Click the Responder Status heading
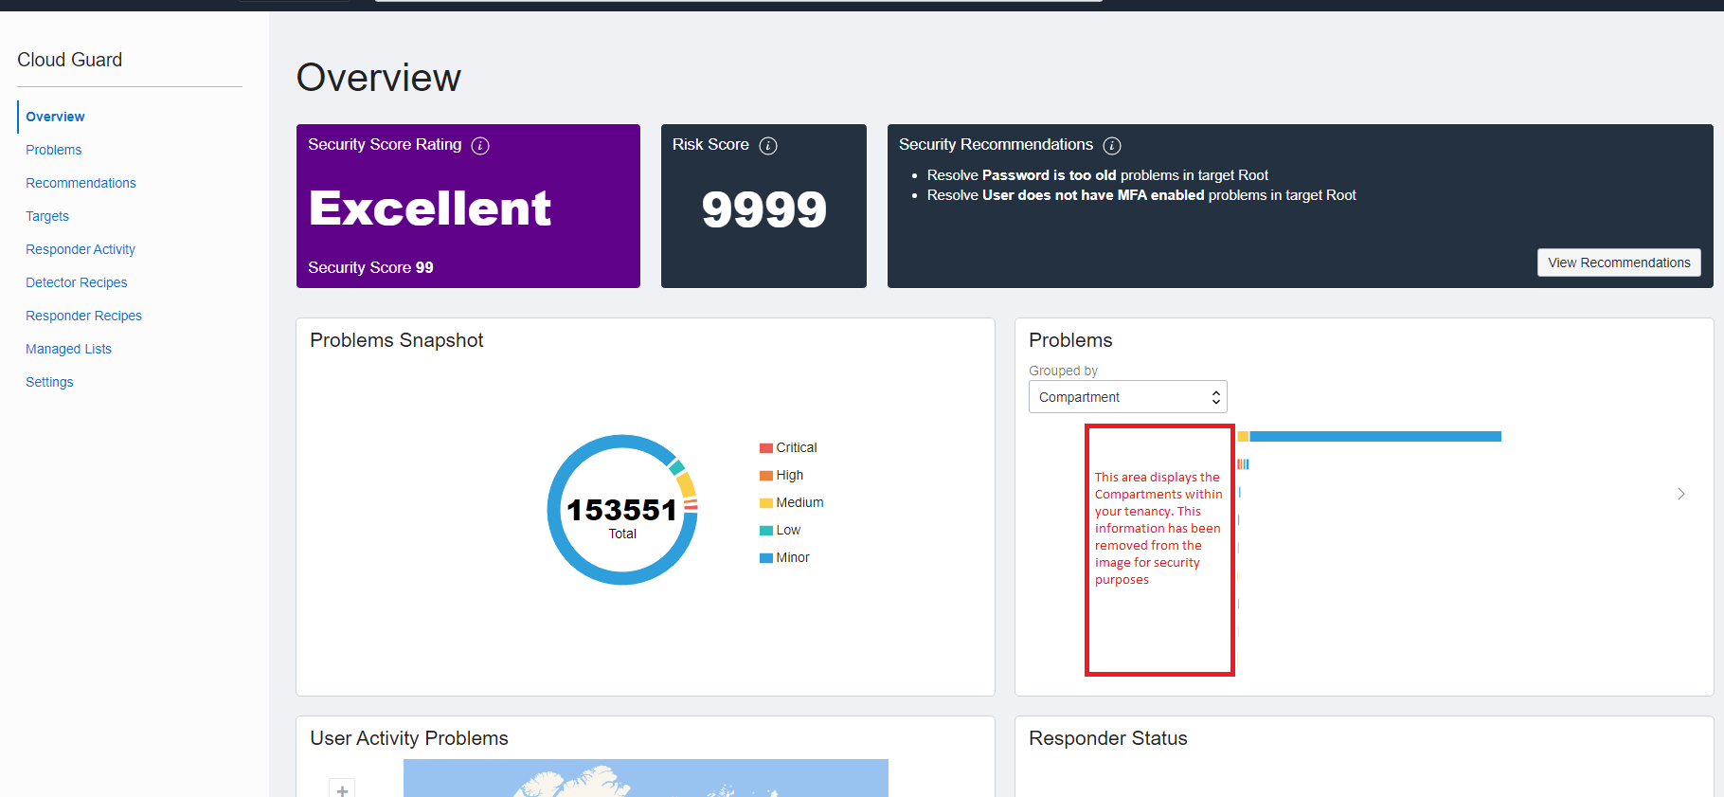1724x797 pixels. pos(1108,738)
